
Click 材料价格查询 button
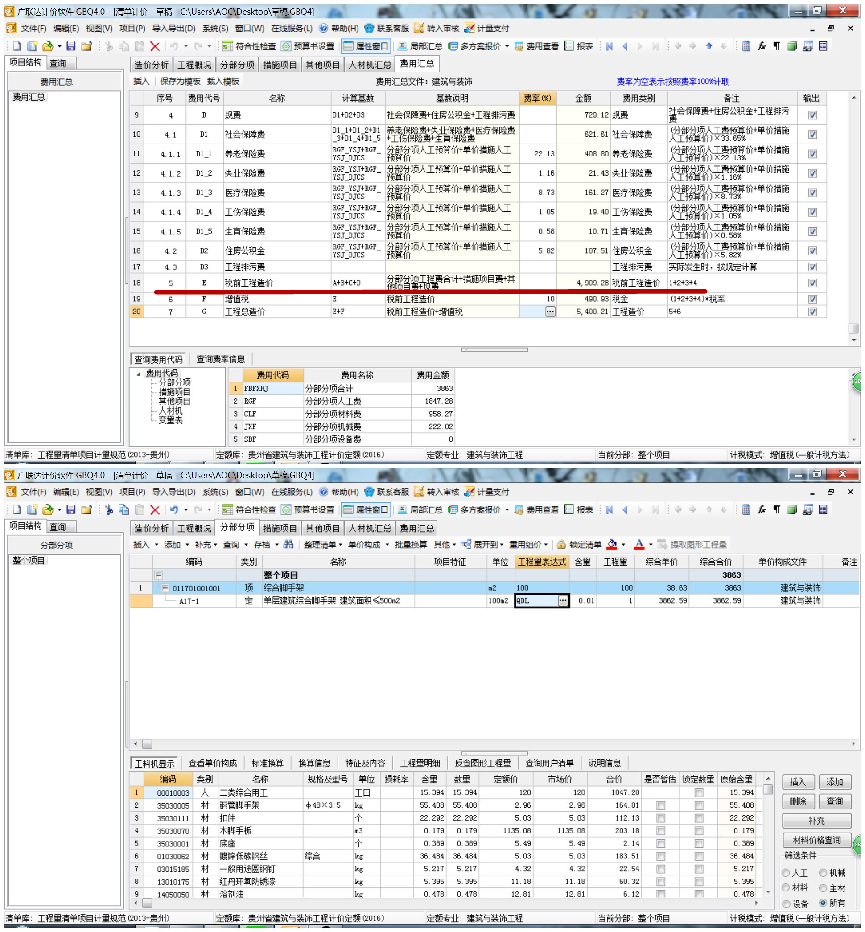(816, 840)
